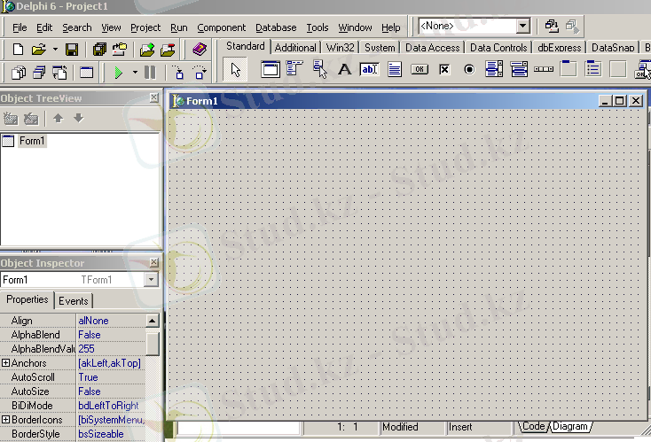Image resolution: width=651 pixels, height=442 pixels.
Task: Click the Open Project toolbar icon
Action: [120, 50]
